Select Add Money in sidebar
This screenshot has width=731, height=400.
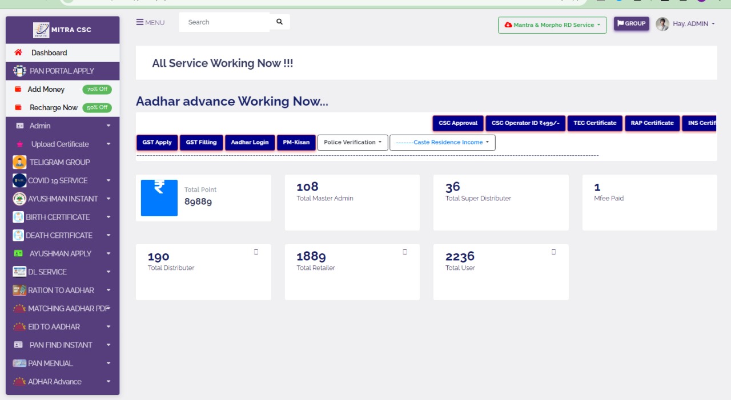pyautogui.click(x=46, y=89)
